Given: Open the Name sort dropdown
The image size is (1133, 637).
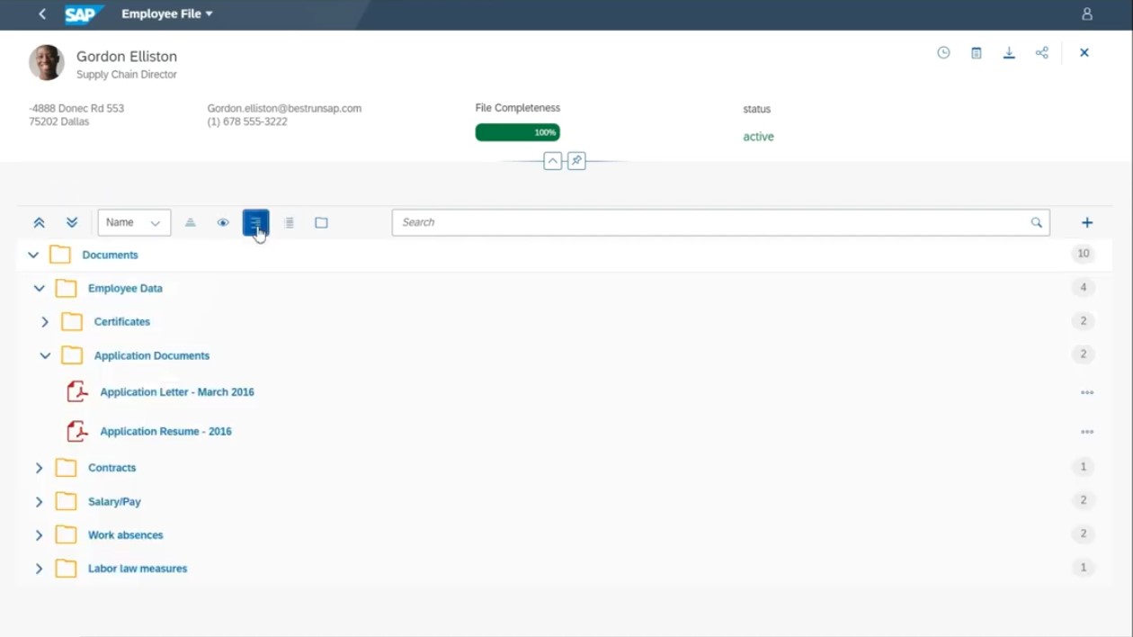Looking at the screenshot, I should point(133,222).
